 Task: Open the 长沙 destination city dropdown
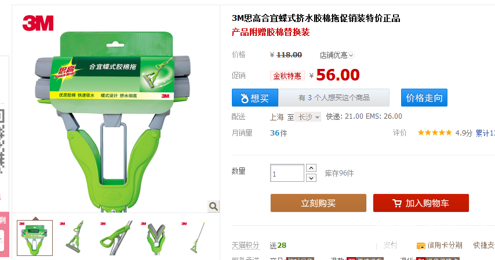(308, 117)
